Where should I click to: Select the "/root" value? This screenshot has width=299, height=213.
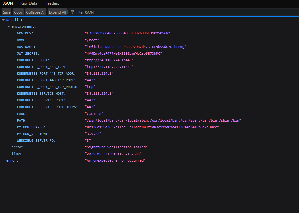click(x=92, y=40)
